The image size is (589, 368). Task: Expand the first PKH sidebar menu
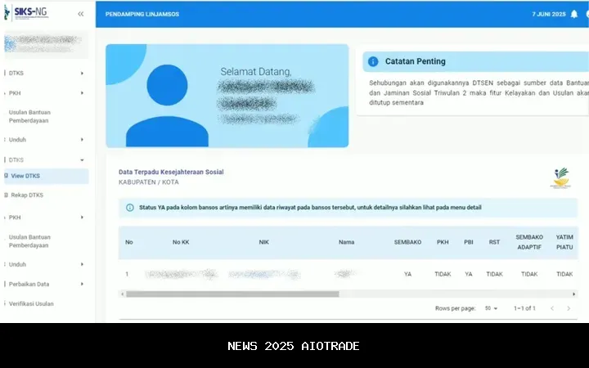(46, 93)
